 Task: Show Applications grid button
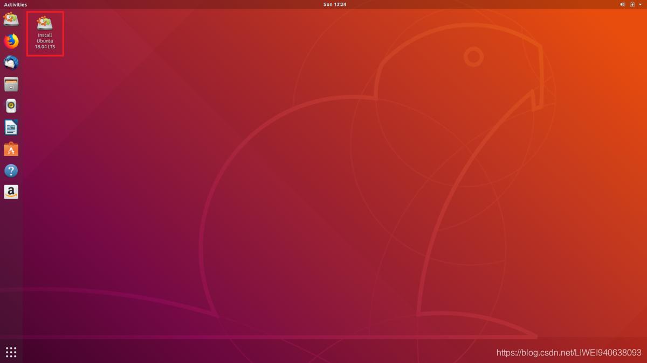[x=11, y=352]
